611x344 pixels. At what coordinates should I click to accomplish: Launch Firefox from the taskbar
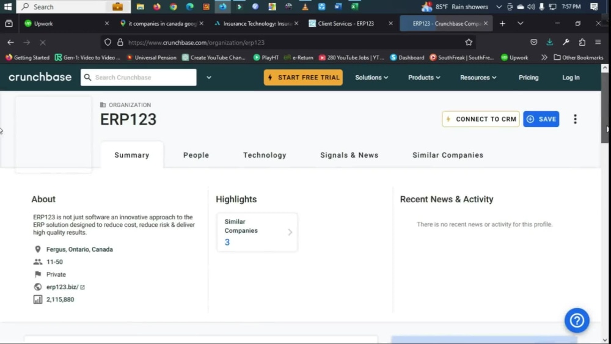click(x=156, y=7)
